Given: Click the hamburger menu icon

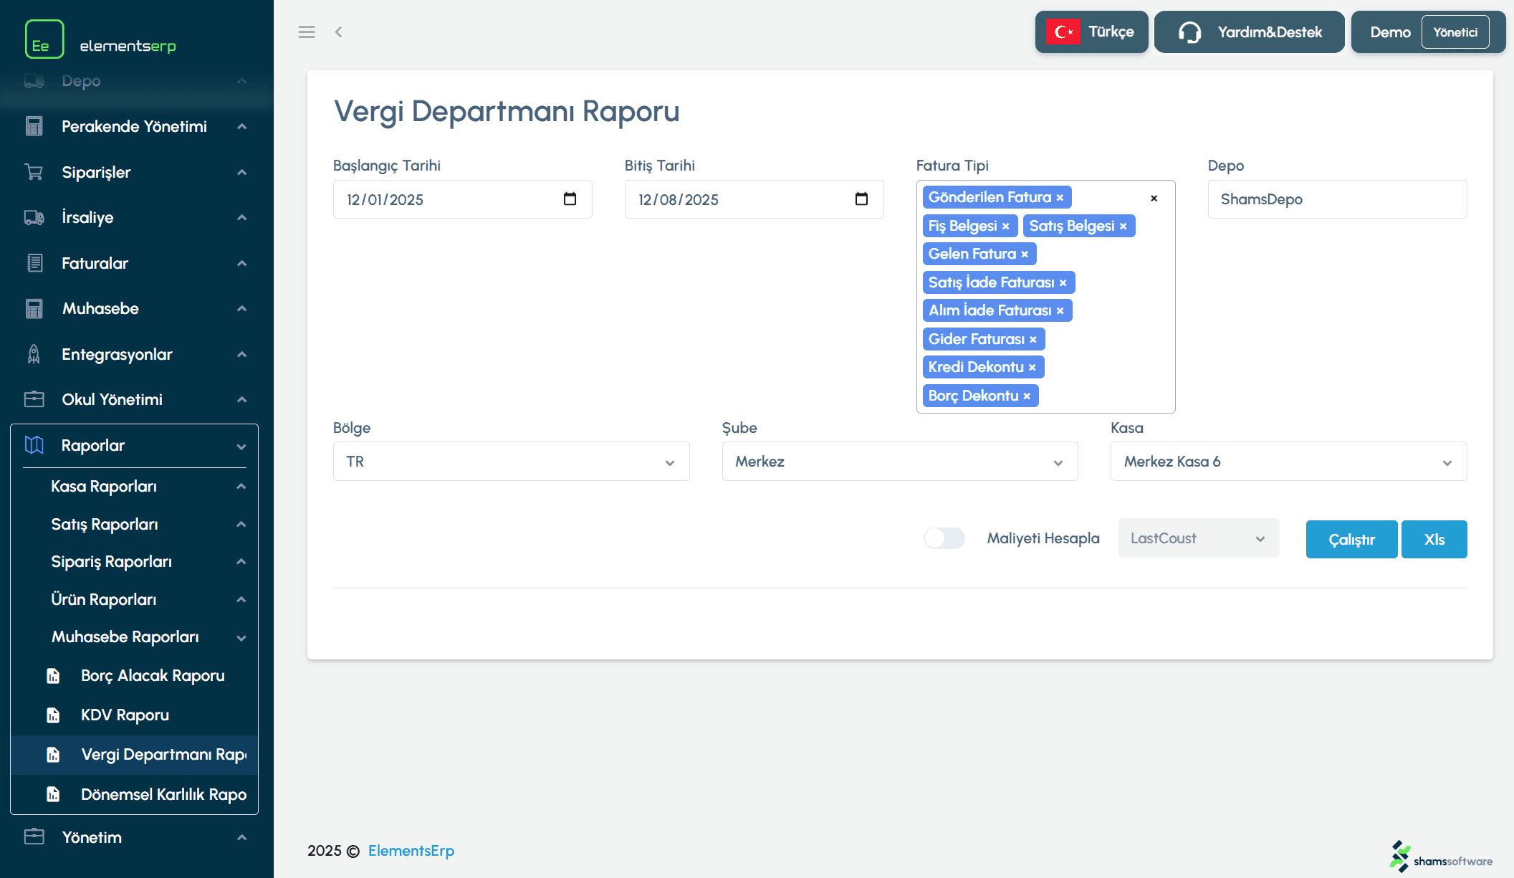Looking at the screenshot, I should (x=306, y=32).
